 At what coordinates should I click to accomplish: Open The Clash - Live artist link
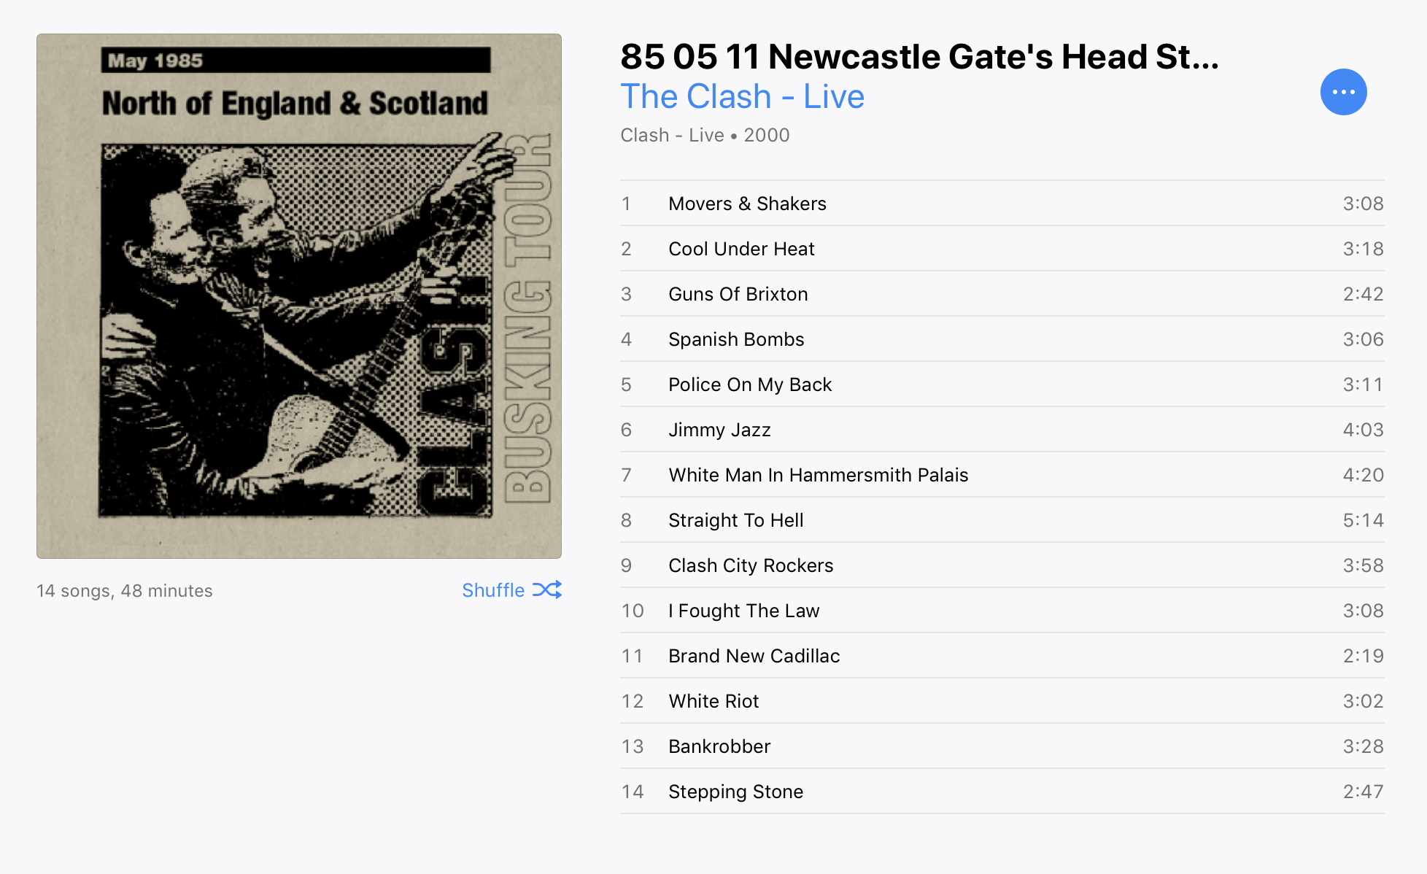point(742,96)
